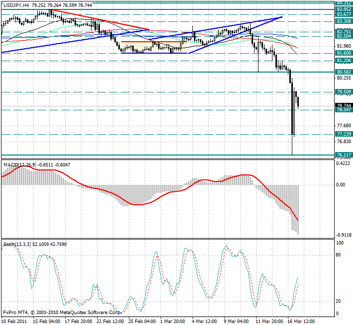Select the MACD scale value 0.4222
This screenshot has width=353, height=325.
pos(343,163)
